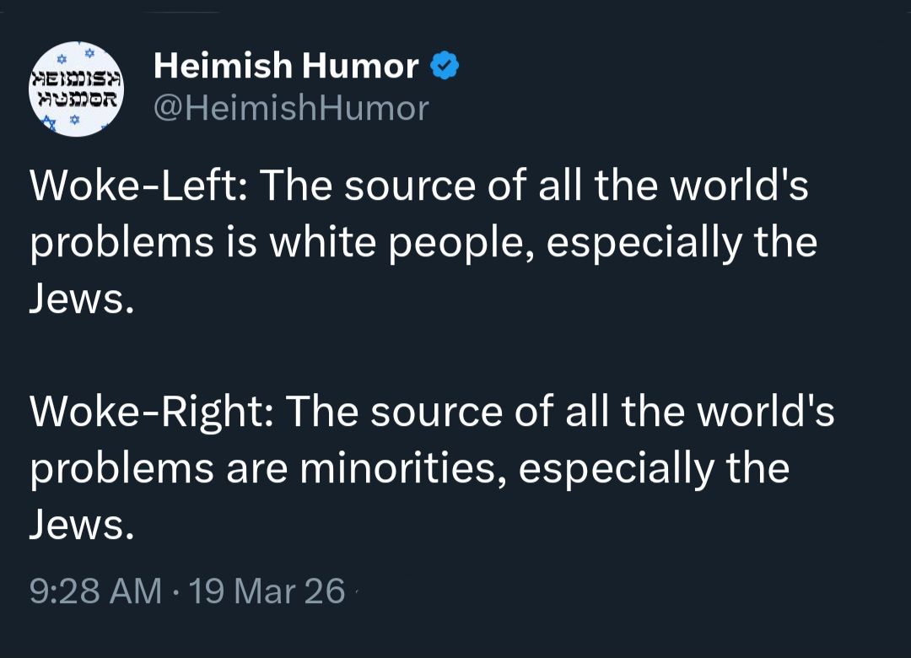Click the avatar to enlarge the profile image
Viewport: 911px width, 658px height.
click(77, 89)
